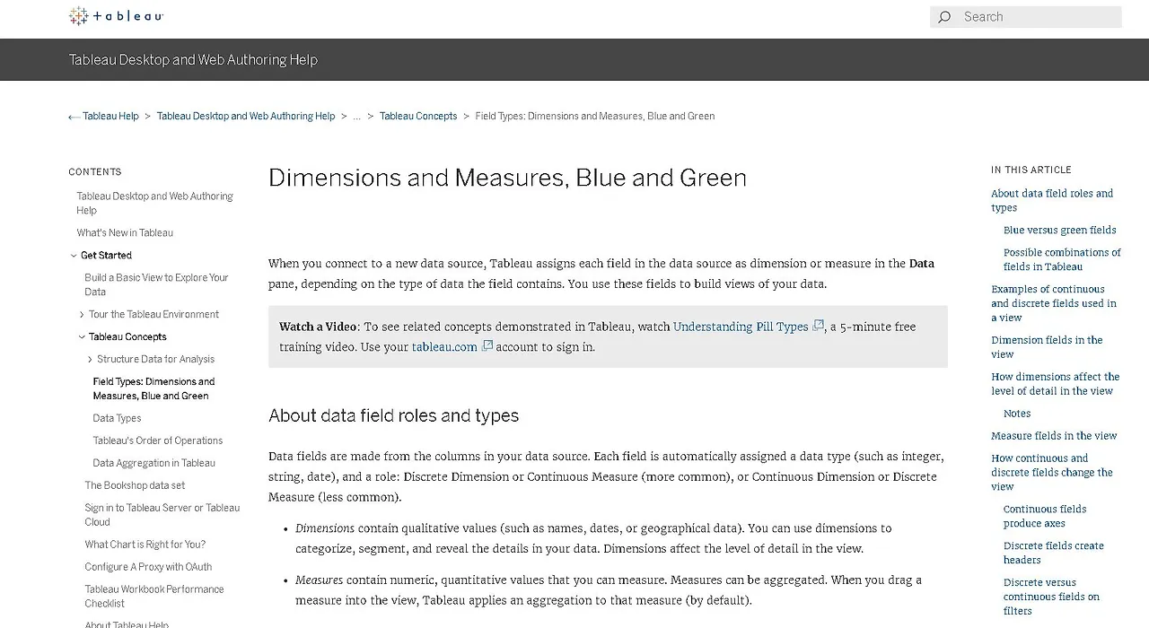Click the IN THIS ARTICLE heading
The image size is (1149, 628).
point(1031,170)
